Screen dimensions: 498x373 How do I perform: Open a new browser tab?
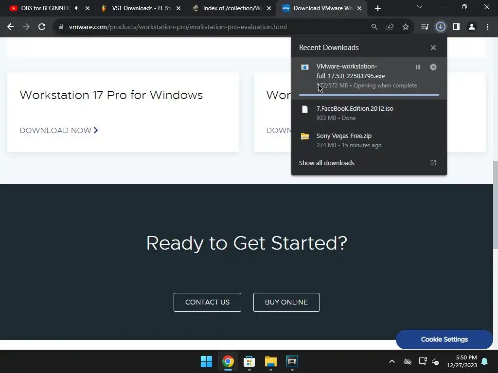point(377,8)
